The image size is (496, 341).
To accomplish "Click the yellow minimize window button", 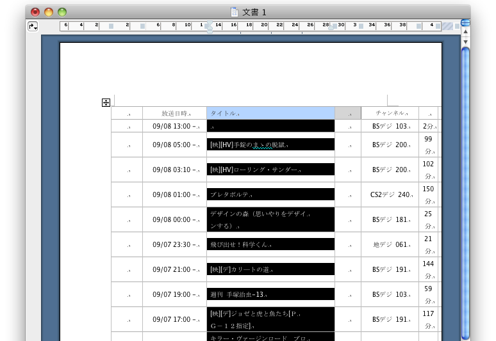I will (x=49, y=12).
